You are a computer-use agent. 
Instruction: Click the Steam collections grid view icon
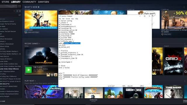(x=20, y=6)
